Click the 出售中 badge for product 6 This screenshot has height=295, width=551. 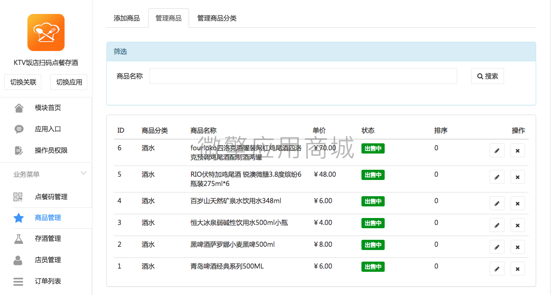(x=373, y=149)
